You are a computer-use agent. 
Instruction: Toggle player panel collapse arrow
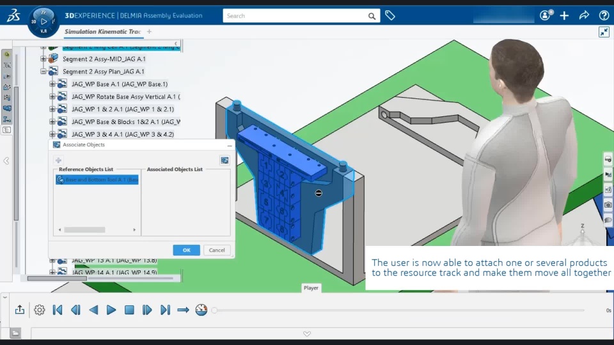click(x=4, y=297)
